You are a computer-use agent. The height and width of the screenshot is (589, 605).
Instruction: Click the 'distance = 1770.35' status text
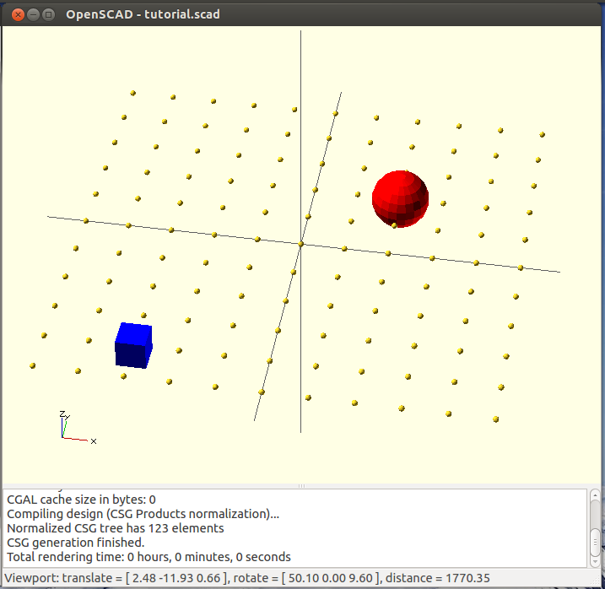438,578
